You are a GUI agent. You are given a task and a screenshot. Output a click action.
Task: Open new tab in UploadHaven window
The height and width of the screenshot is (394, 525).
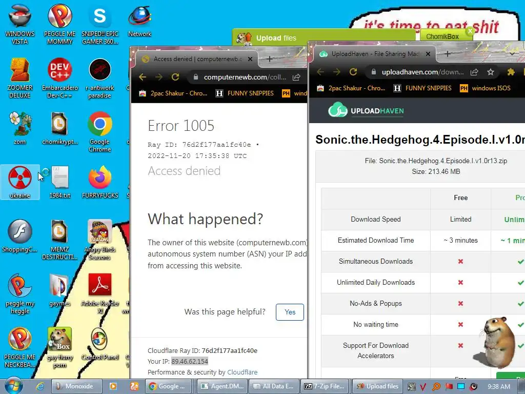click(447, 53)
